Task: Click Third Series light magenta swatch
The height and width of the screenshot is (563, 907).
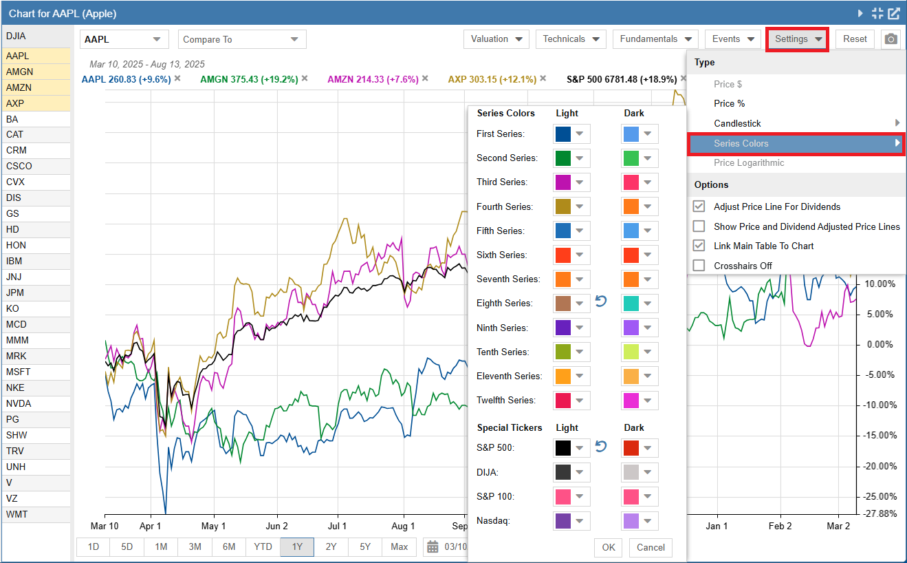Action: [x=563, y=182]
